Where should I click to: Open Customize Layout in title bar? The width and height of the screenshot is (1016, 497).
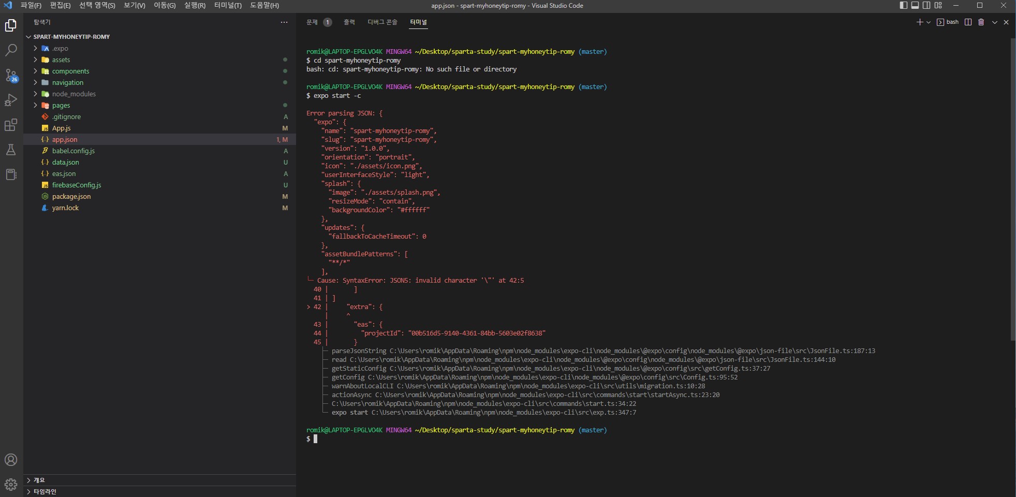click(x=938, y=6)
